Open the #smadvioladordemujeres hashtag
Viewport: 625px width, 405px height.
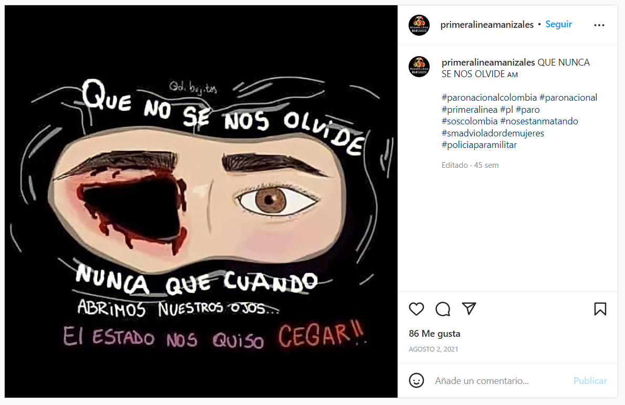pos(493,133)
